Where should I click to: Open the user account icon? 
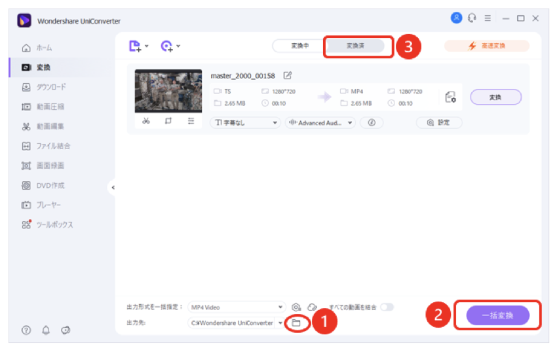pyautogui.click(x=456, y=18)
